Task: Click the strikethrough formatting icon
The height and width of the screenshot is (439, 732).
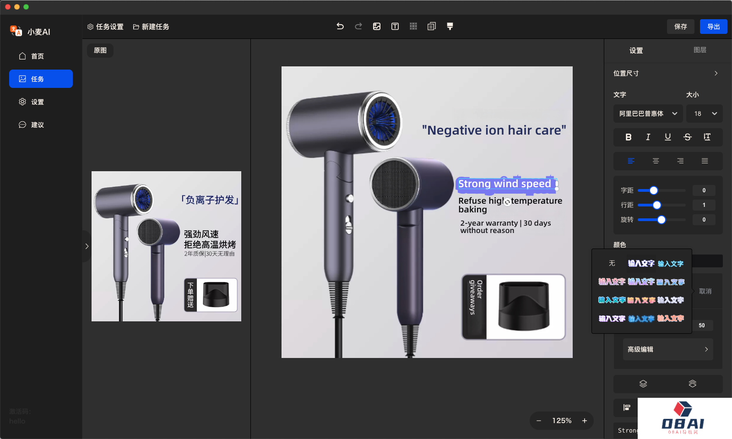Action: [687, 137]
